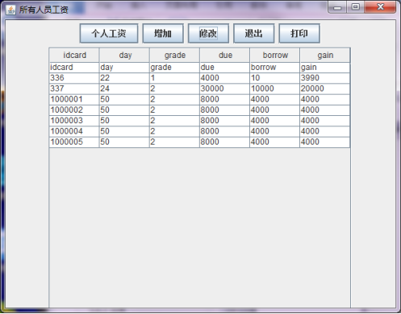The width and height of the screenshot is (401, 314).
Task: Select the due cell 4000 in row 336
Action: point(225,78)
